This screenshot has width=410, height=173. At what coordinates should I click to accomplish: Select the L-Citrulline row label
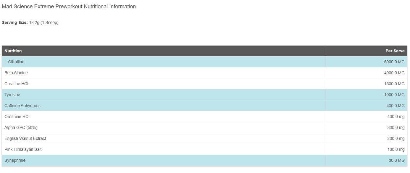pos(14,62)
